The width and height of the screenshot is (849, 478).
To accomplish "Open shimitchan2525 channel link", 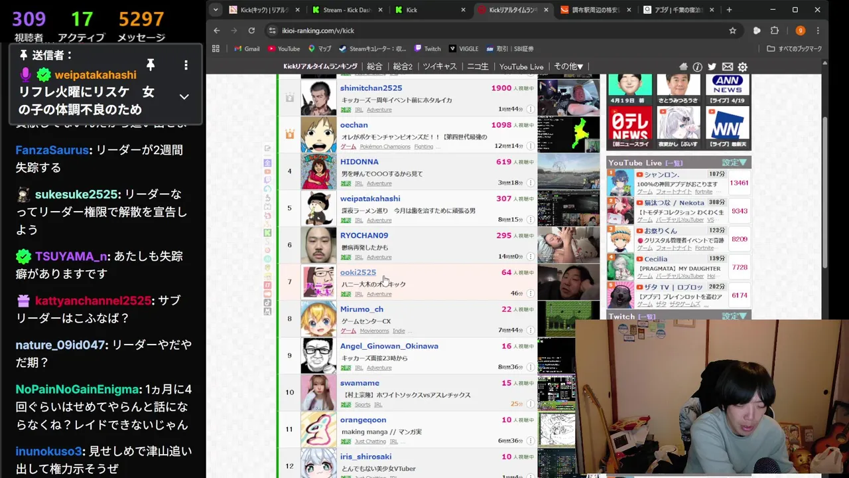I will click(x=371, y=88).
